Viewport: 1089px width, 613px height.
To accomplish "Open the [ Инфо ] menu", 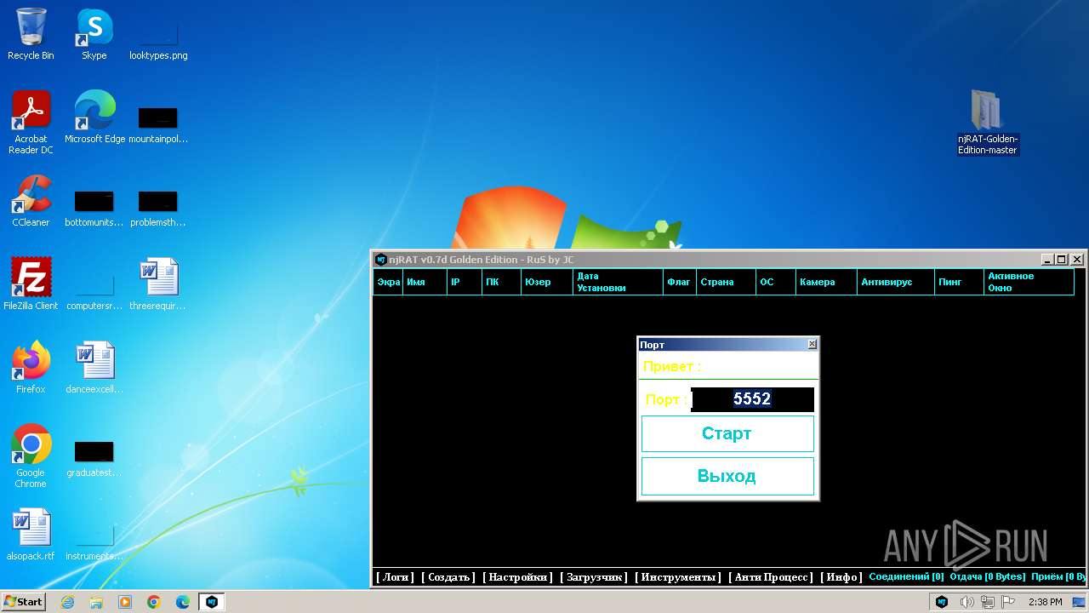I will [x=841, y=577].
